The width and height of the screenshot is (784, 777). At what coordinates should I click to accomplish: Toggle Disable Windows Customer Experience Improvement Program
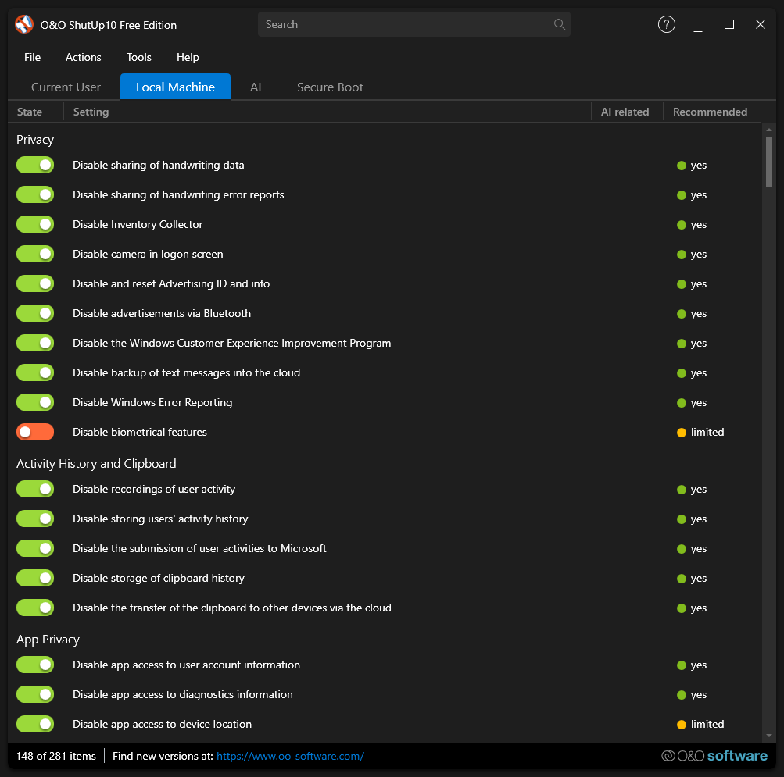35,343
